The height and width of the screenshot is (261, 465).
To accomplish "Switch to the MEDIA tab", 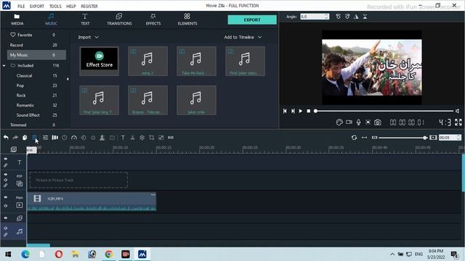I will [x=17, y=20].
